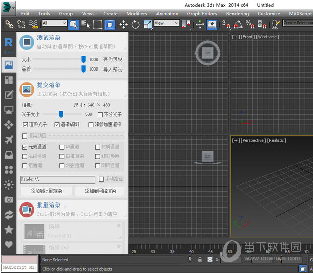Open Select by Name list
The image size is (313, 273).
coord(85,24)
